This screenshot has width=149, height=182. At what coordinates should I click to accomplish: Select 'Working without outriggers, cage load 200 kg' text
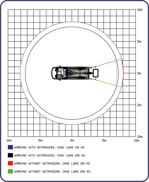click(x=52, y=171)
